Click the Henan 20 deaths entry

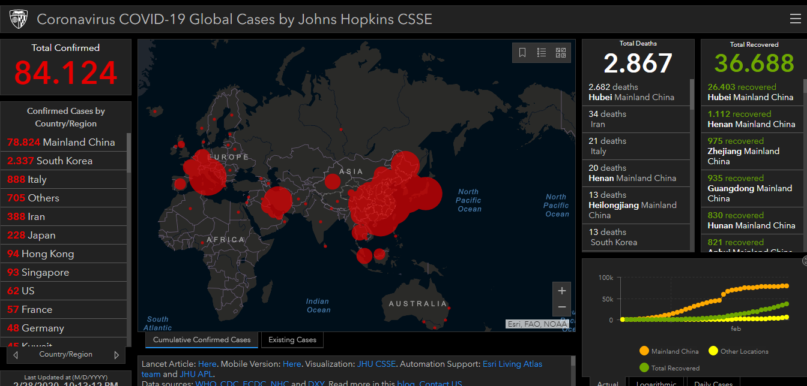pyautogui.click(x=636, y=173)
